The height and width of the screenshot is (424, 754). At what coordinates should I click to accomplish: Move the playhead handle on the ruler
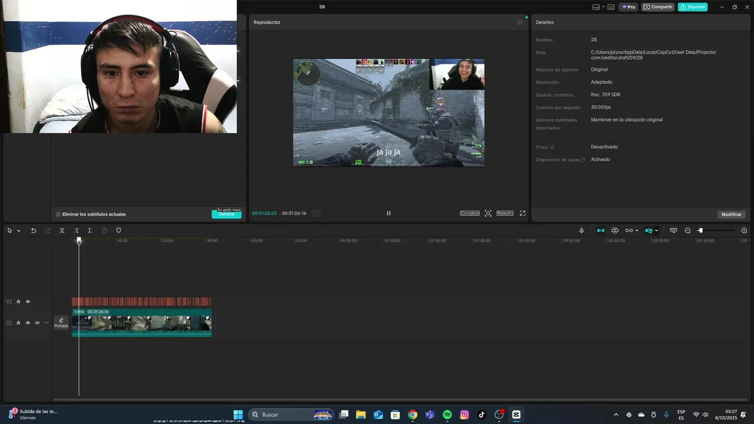79,240
